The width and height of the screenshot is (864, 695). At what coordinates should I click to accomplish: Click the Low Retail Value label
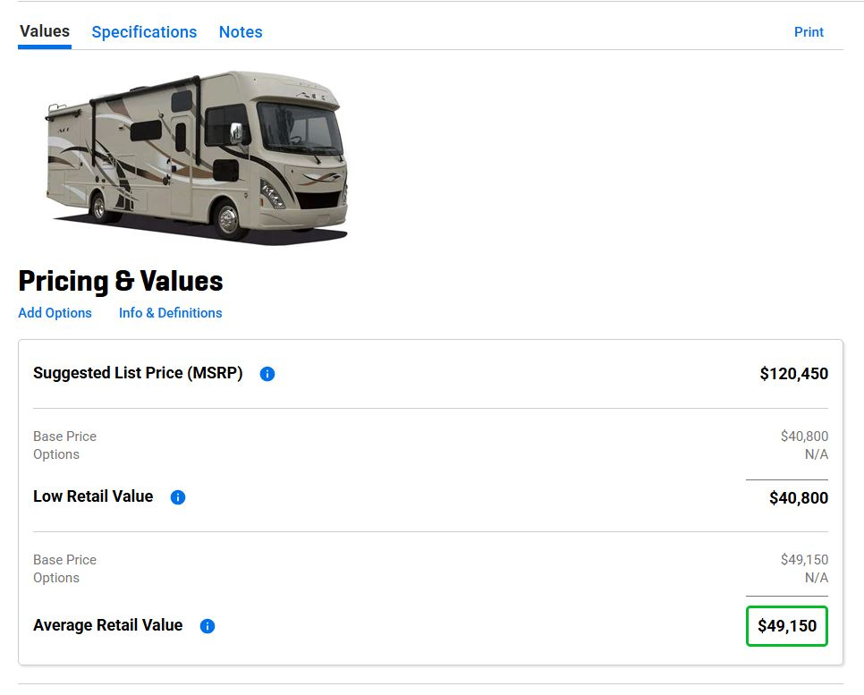pos(93,496)
